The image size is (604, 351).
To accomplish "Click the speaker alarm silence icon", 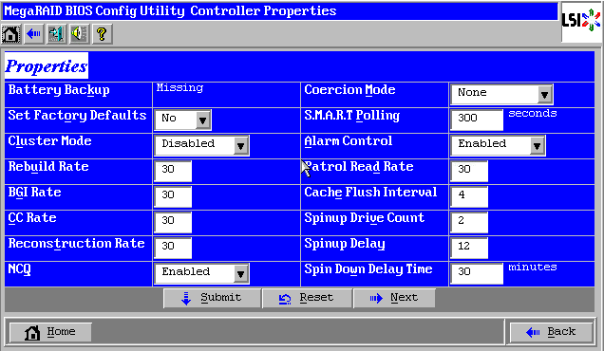I will (80, 34).
